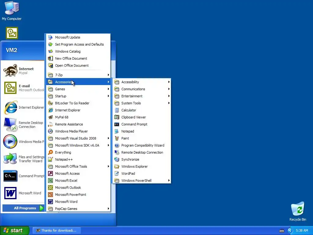The width and height of the screenshot is (313, 235).
Task: Select Program Compatibility Wizard entry
Action: [142, 145]
